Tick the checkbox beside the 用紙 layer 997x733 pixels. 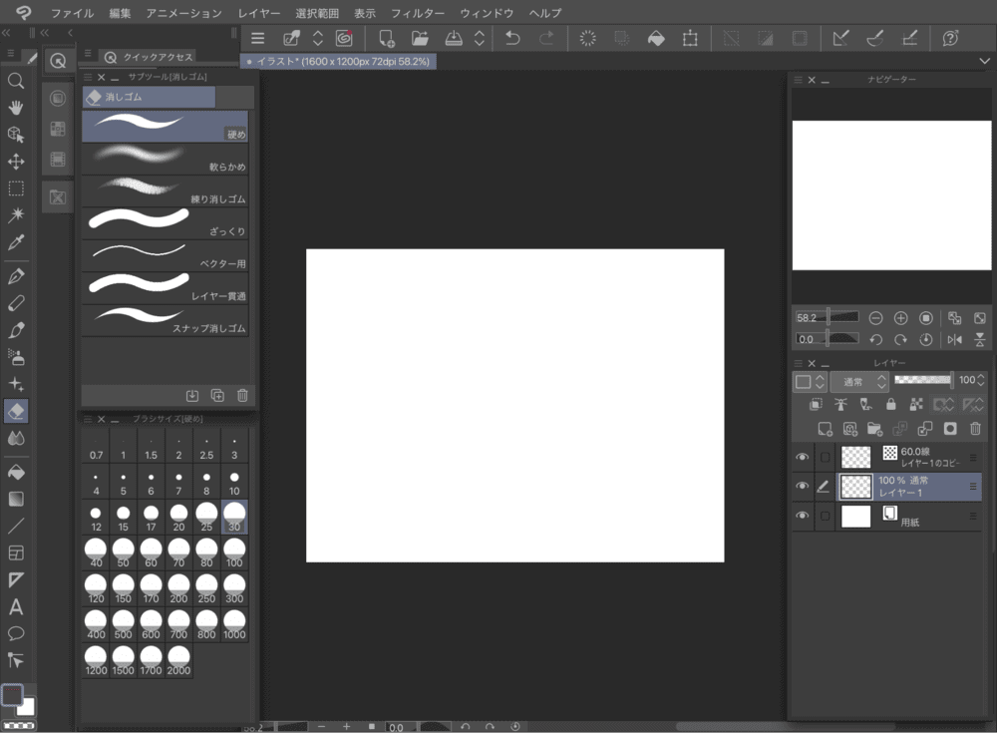[825, 516]
